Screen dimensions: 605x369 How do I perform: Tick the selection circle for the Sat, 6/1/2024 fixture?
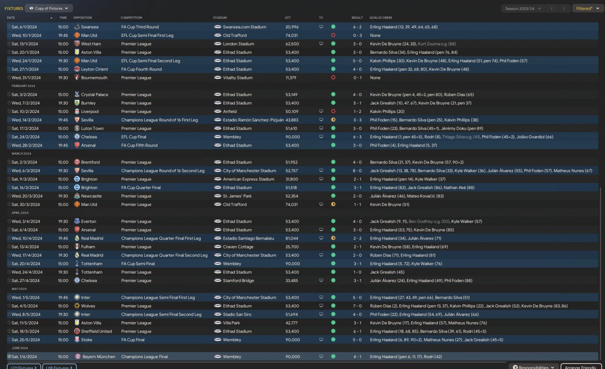(9, 27)
